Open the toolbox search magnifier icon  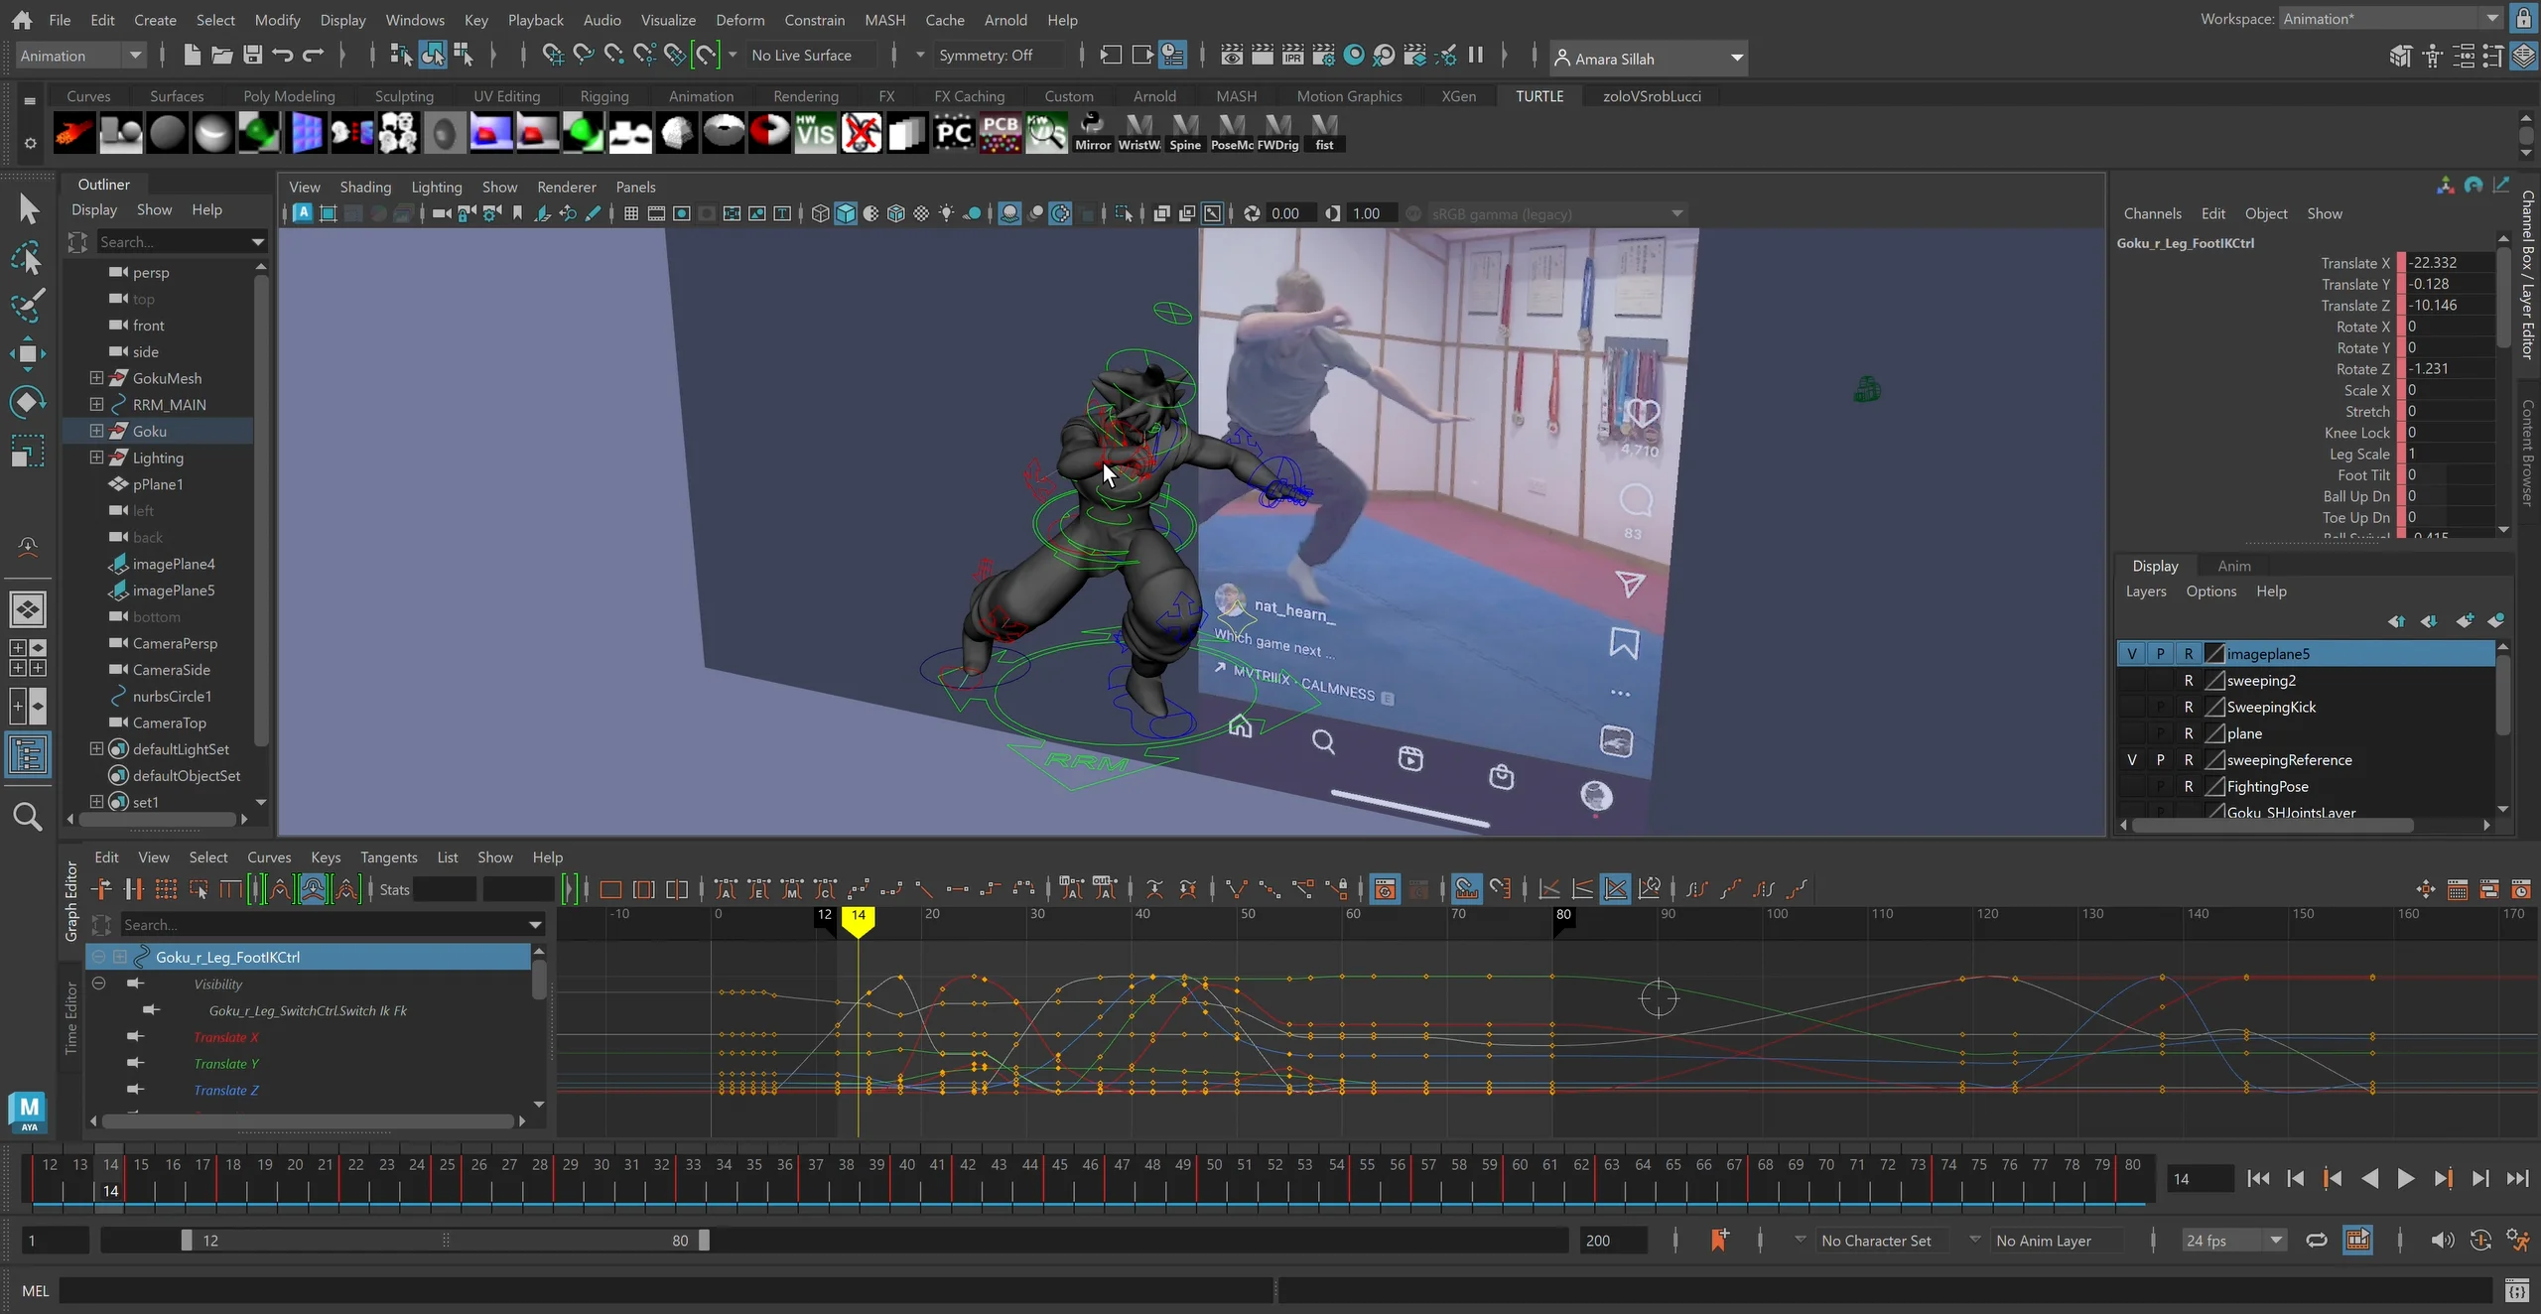pos(28,816)
